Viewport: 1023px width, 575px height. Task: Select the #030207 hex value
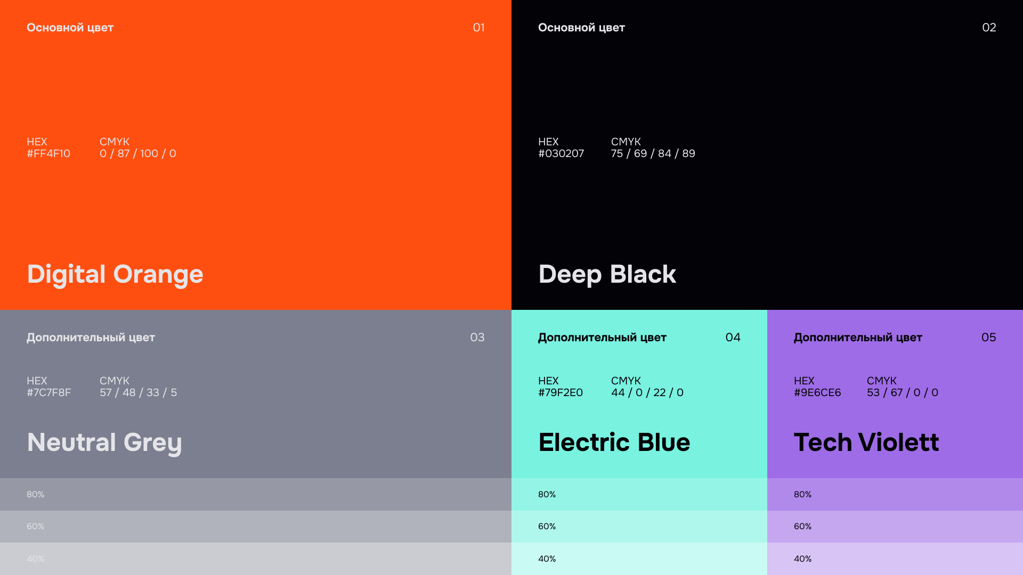pyautogui.click(x=561, y=153)
